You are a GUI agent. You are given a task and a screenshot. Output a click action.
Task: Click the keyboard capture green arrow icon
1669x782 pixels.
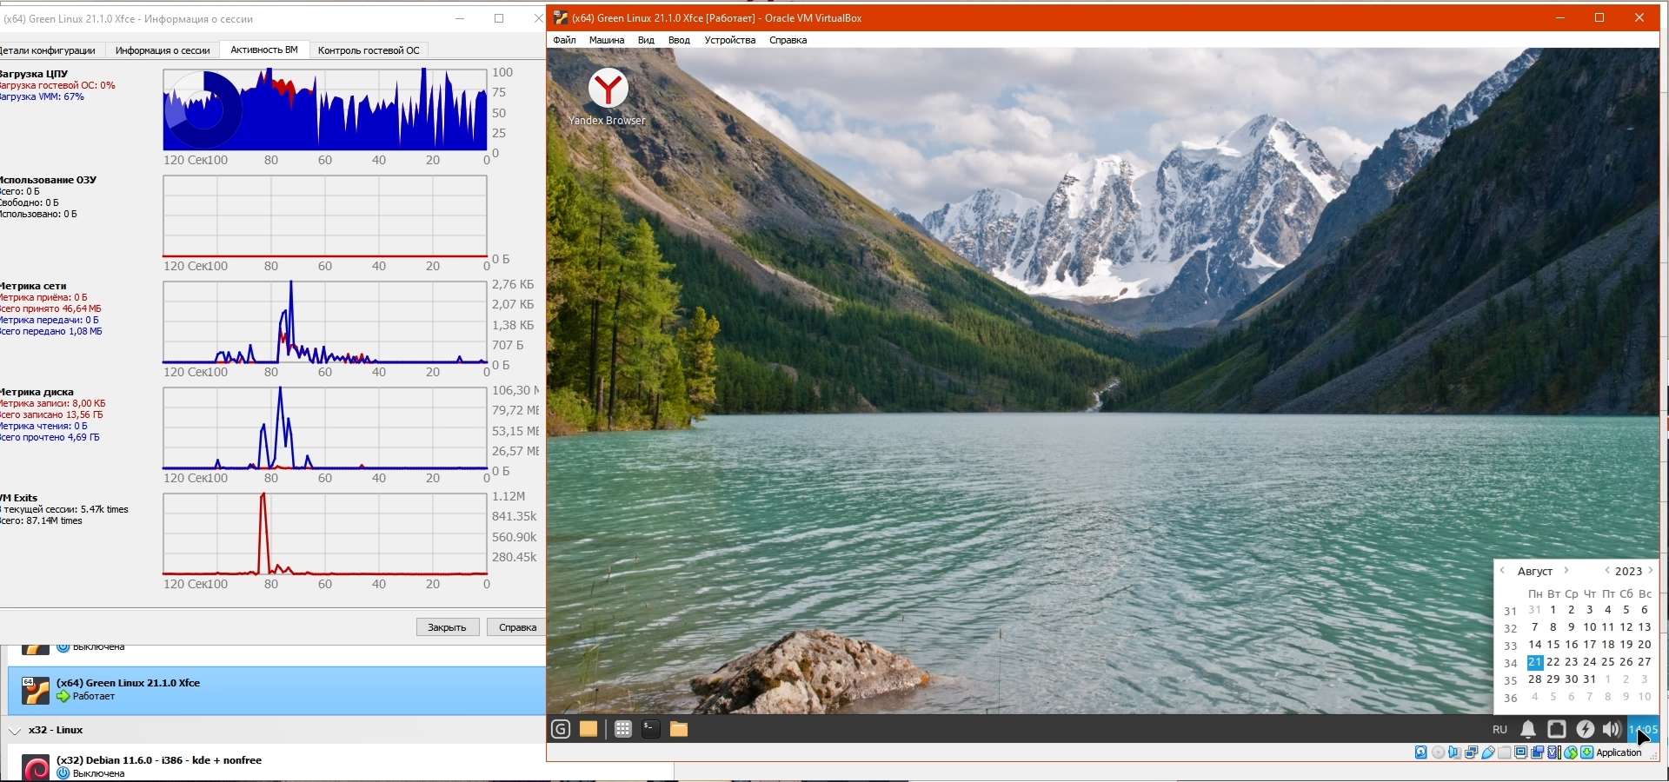(1586, 752)
